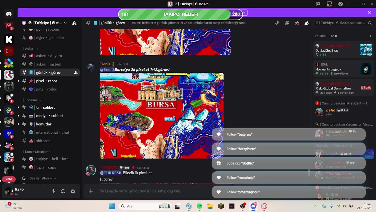
Task: Toggle channel notification bell mute icon
Action: (287, 23)
